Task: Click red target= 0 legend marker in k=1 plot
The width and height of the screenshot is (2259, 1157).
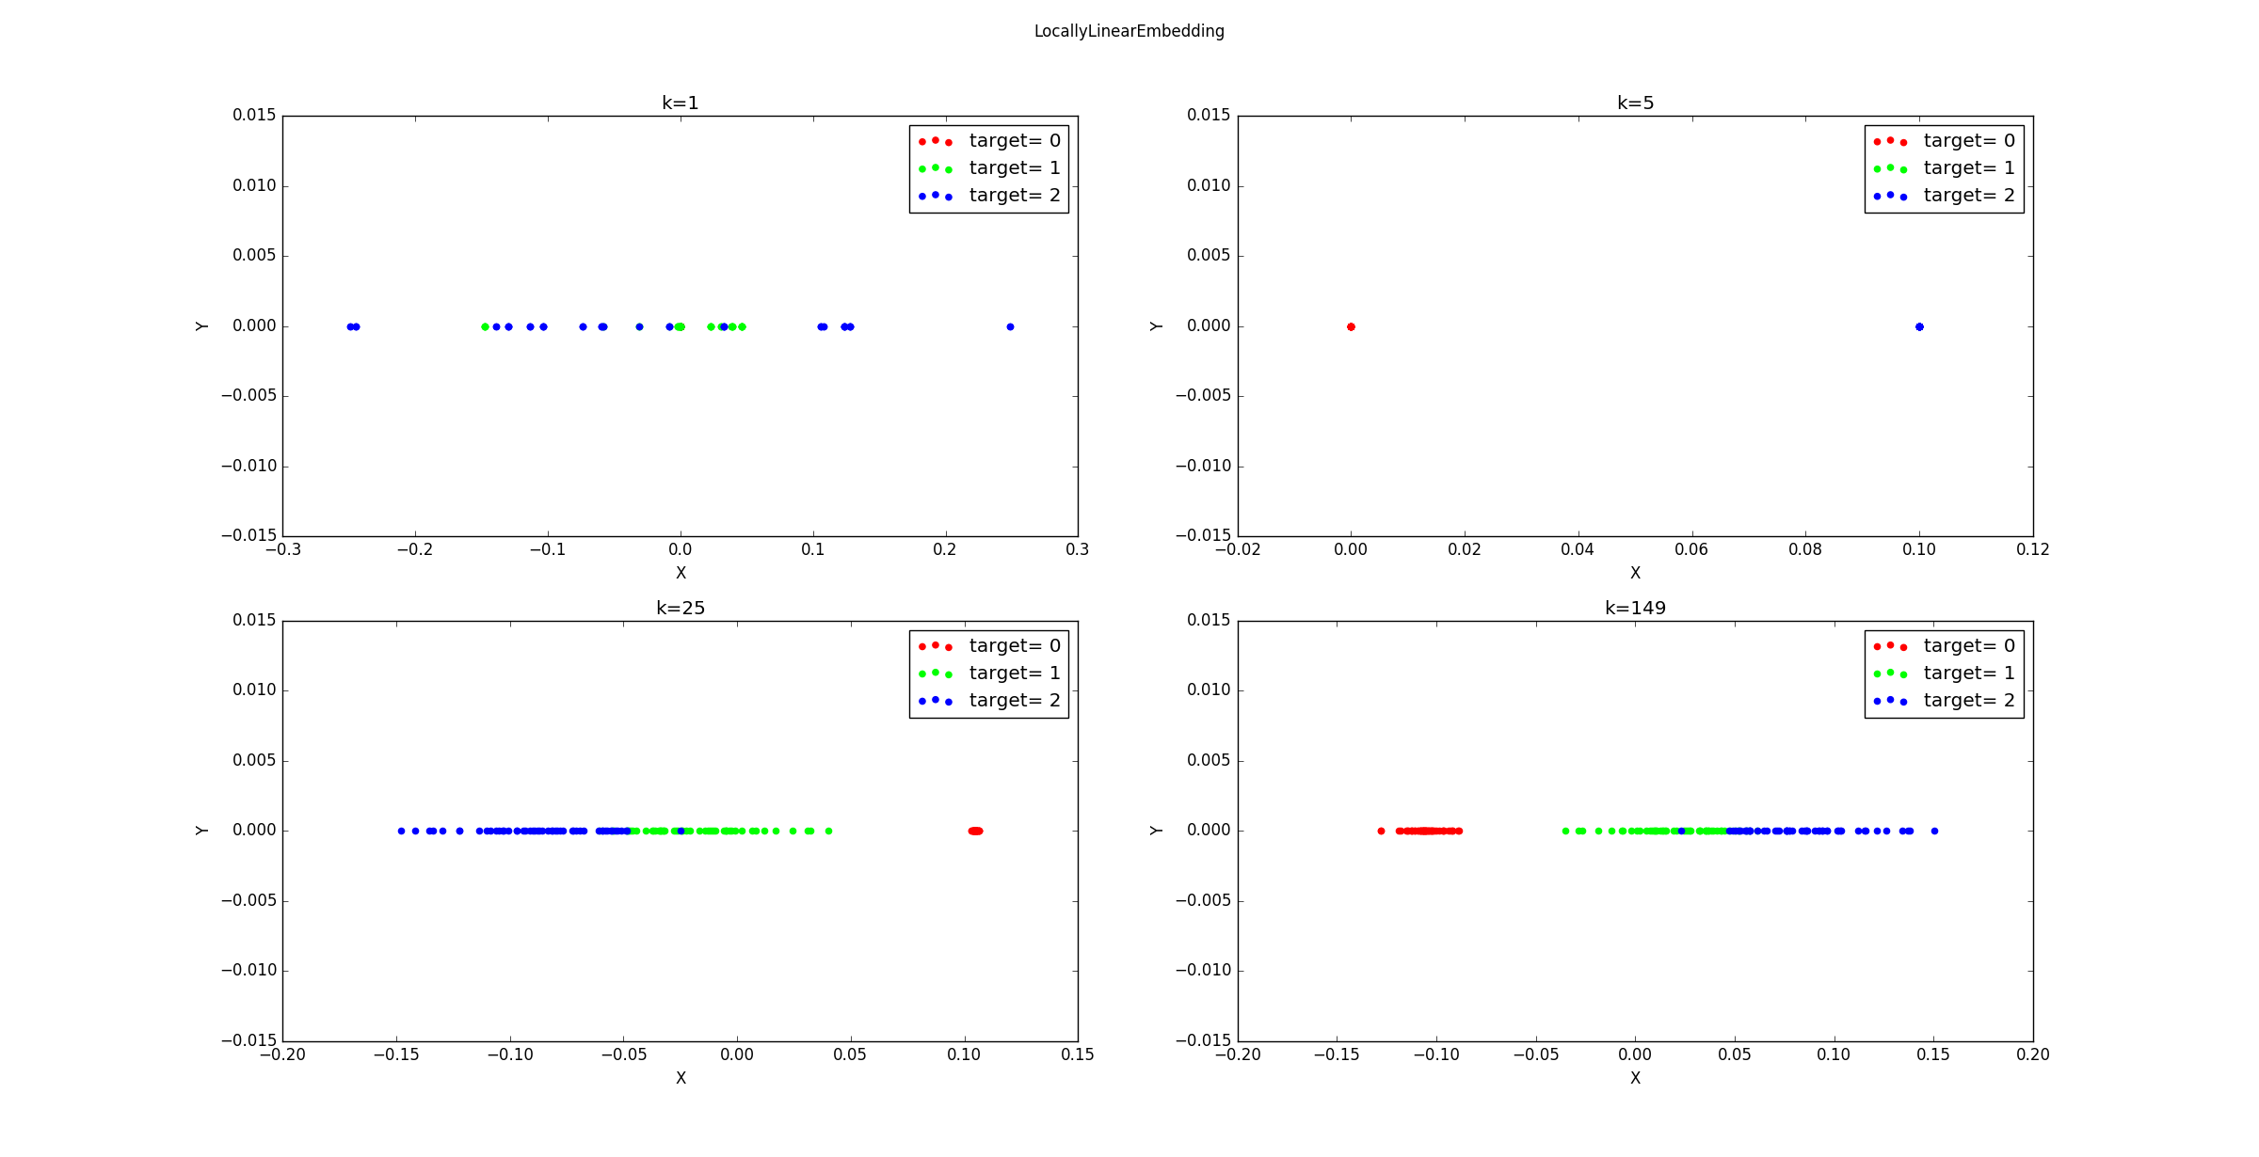Action: point(936,141)
